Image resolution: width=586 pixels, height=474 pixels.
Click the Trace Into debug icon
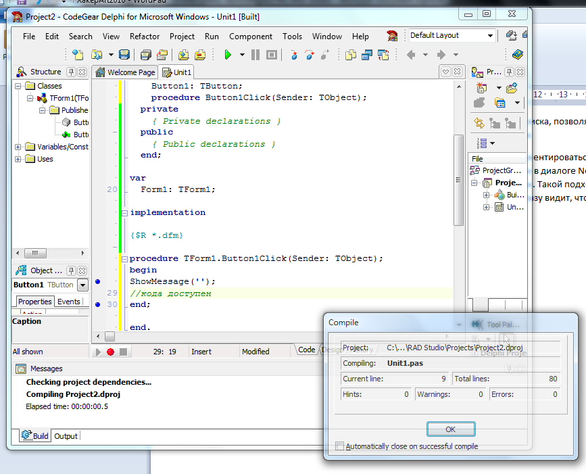[x=294, y=55]
